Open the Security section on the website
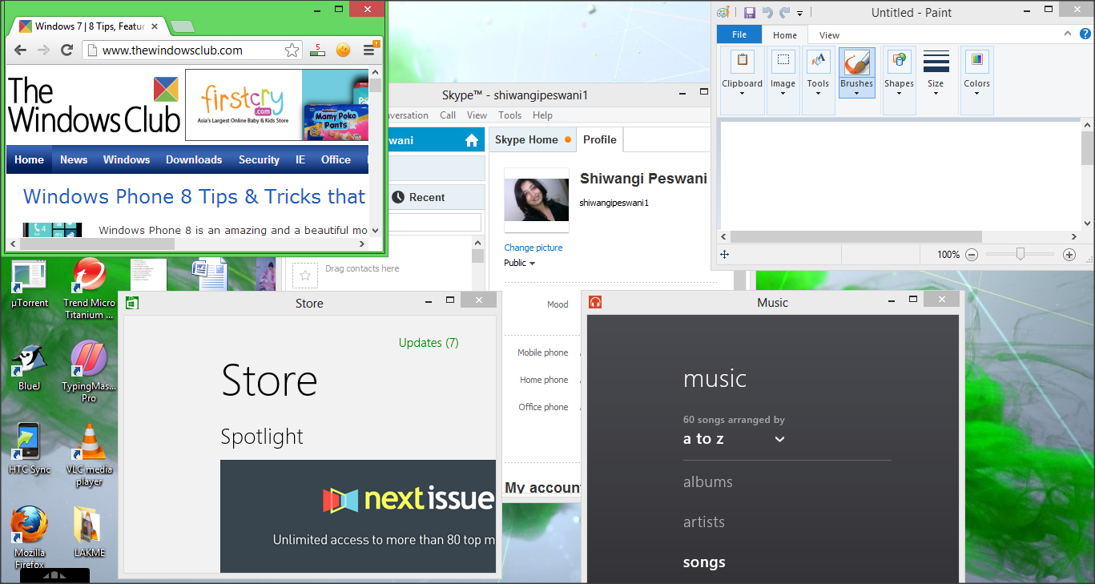1095x584 pixels. pyautogui.click(x=259, y=159)
